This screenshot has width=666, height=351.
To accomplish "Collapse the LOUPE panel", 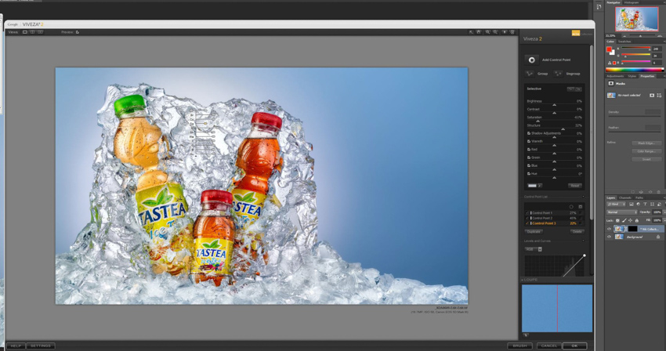I will [523, 280].
